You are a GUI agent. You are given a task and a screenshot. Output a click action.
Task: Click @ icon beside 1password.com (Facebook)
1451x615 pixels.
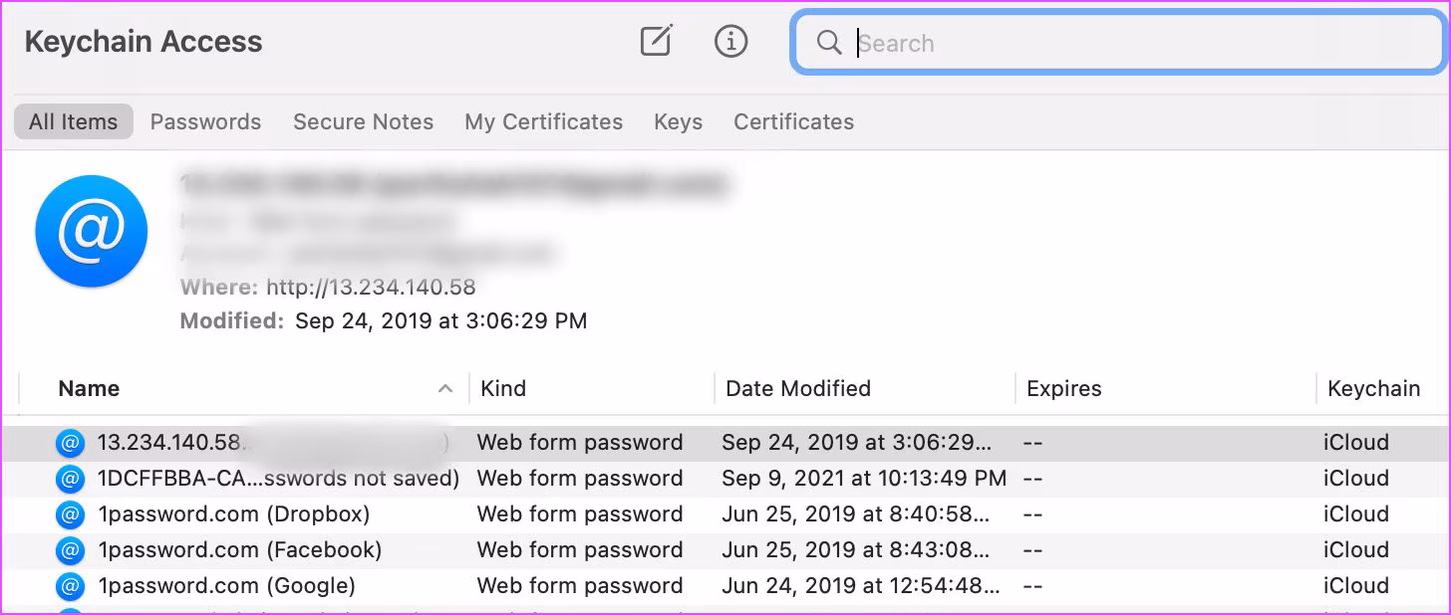(x=70, y=550)
